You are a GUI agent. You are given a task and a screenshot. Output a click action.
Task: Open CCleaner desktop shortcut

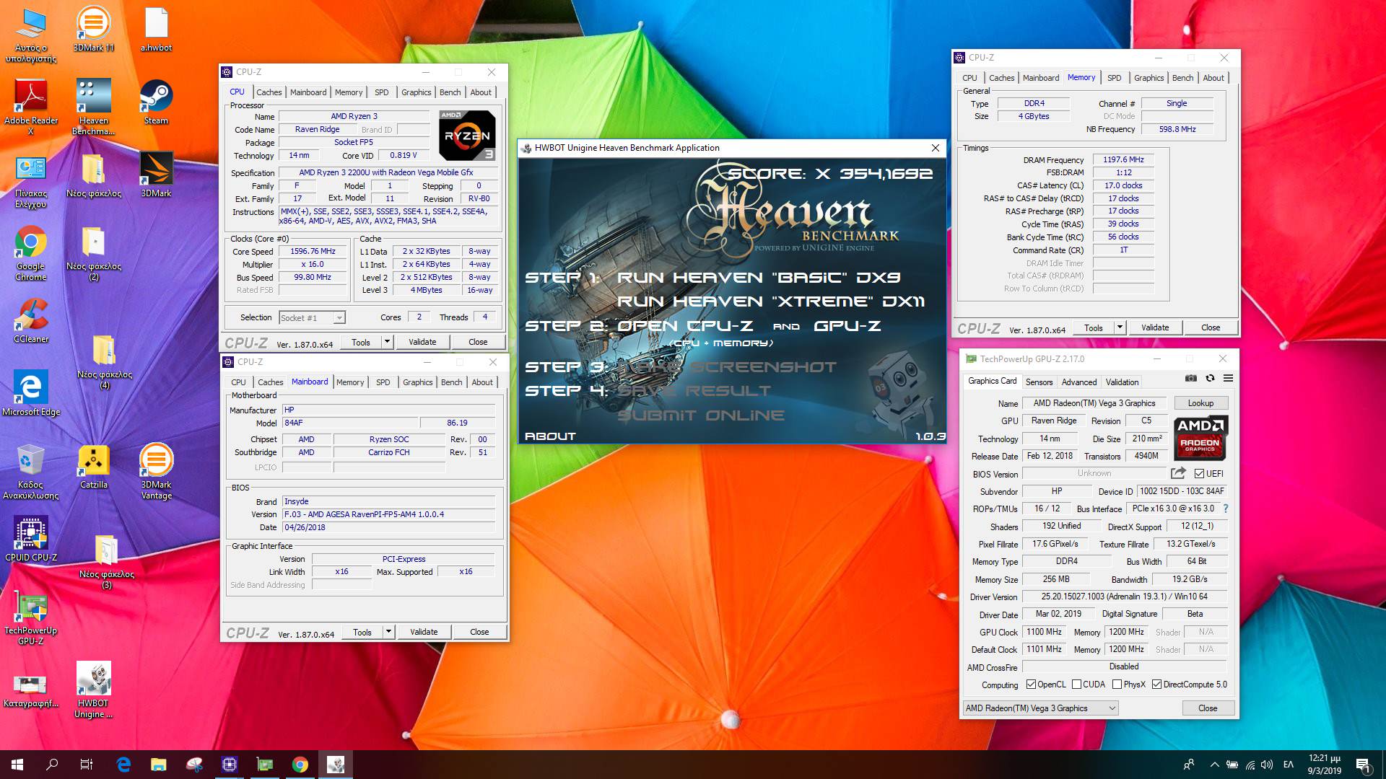[x=30, y=320]
